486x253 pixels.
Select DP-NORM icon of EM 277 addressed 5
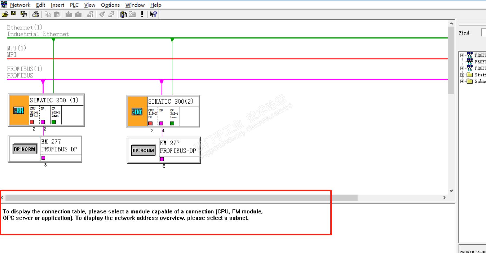[143, 150]
